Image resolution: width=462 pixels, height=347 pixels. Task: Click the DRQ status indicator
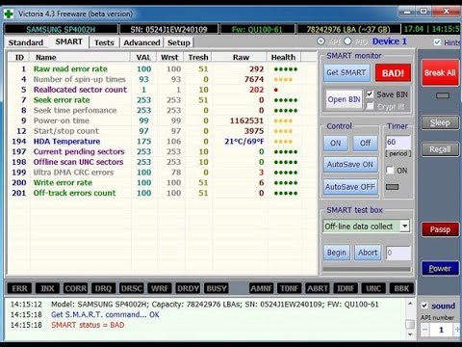[x=103, y=288]
